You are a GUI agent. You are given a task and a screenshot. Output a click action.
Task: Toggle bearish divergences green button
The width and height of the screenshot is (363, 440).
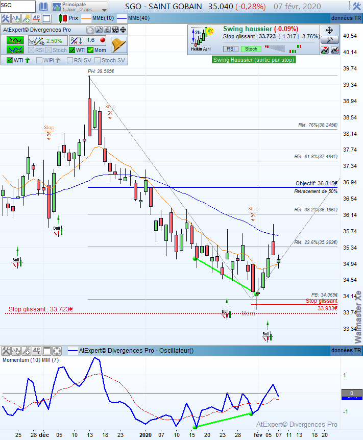tap(15, 41)
